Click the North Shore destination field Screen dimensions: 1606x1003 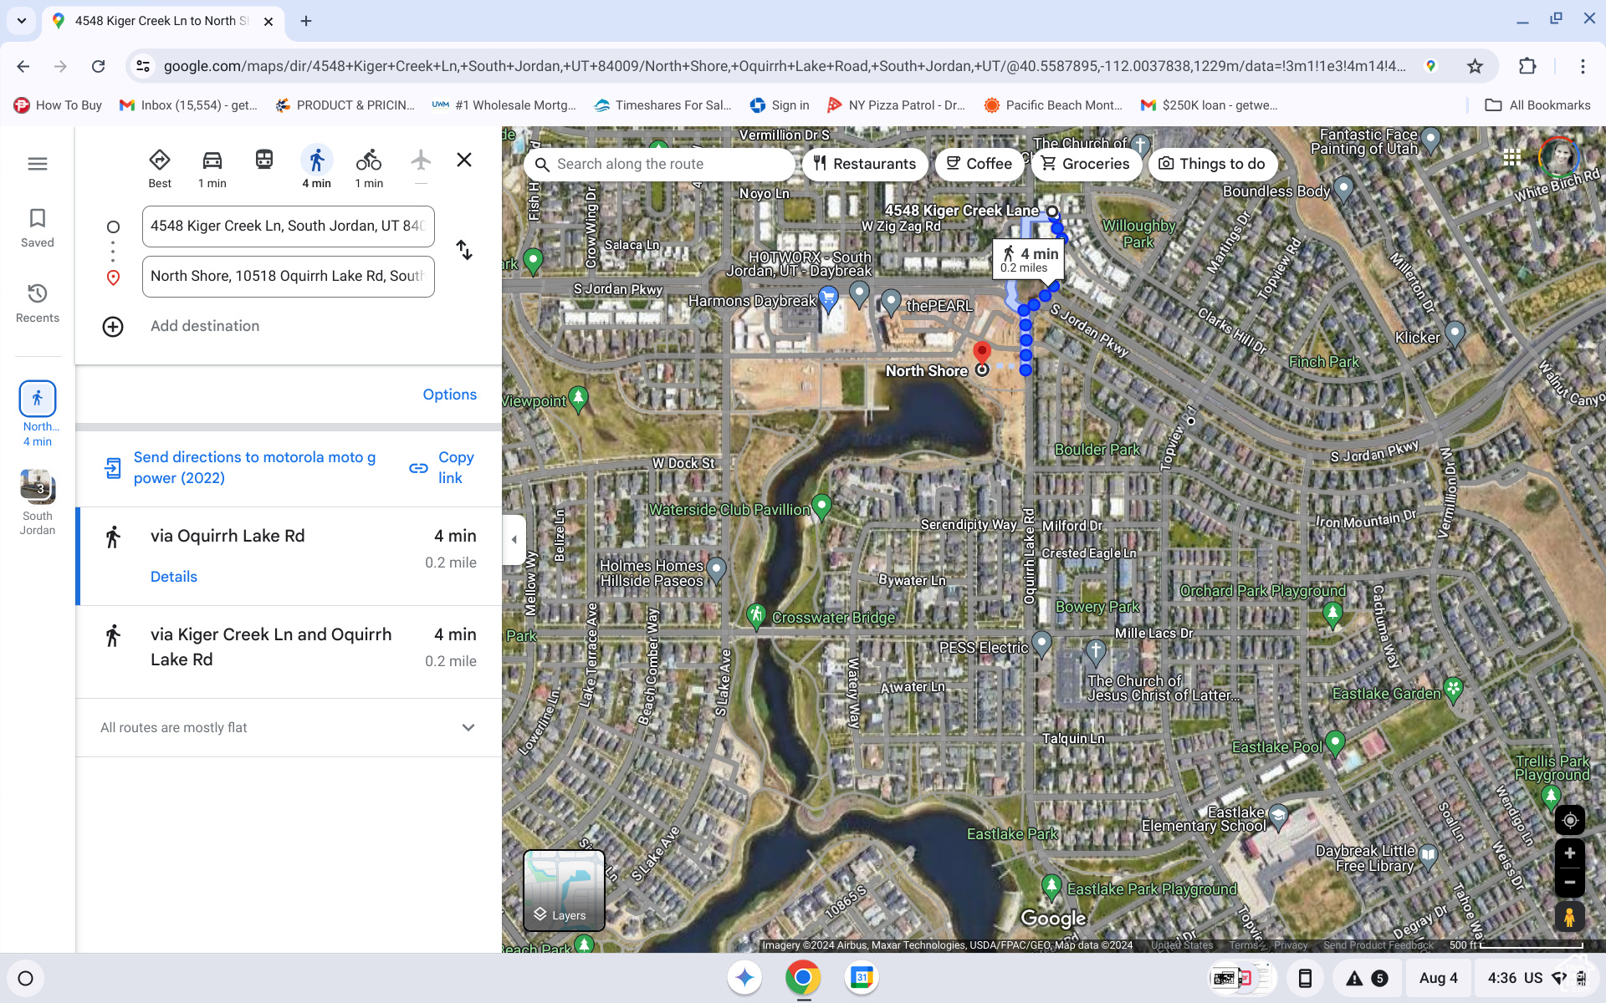pos(289,277)
